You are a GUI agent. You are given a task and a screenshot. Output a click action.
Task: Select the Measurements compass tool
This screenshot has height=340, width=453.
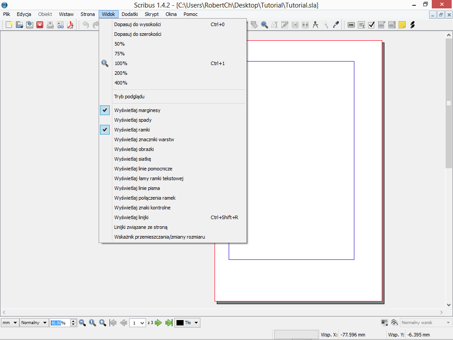coord(315,25)
